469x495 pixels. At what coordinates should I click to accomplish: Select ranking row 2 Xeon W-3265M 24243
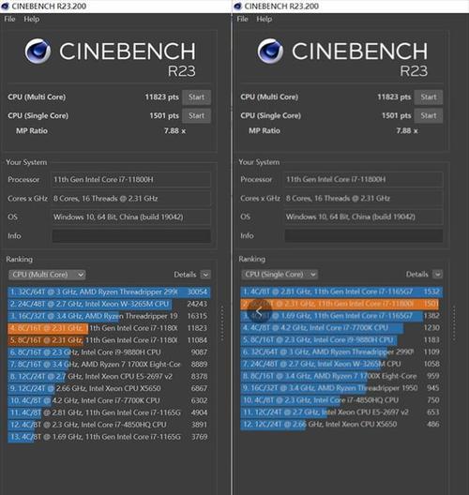[109, 304]
